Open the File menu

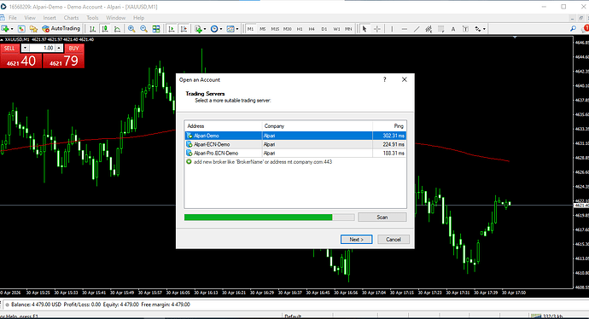pos(13,18)
